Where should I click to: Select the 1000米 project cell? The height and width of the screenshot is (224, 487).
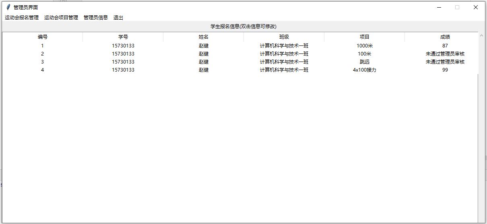(365, 46)
